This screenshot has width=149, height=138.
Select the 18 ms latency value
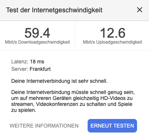[37, 62]
